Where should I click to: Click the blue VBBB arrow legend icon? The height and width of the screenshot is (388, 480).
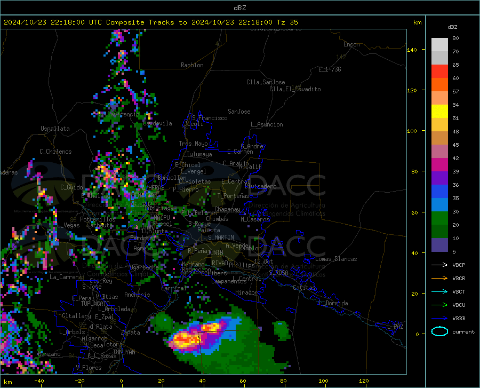pyautogui.click(x=439, y=319)
